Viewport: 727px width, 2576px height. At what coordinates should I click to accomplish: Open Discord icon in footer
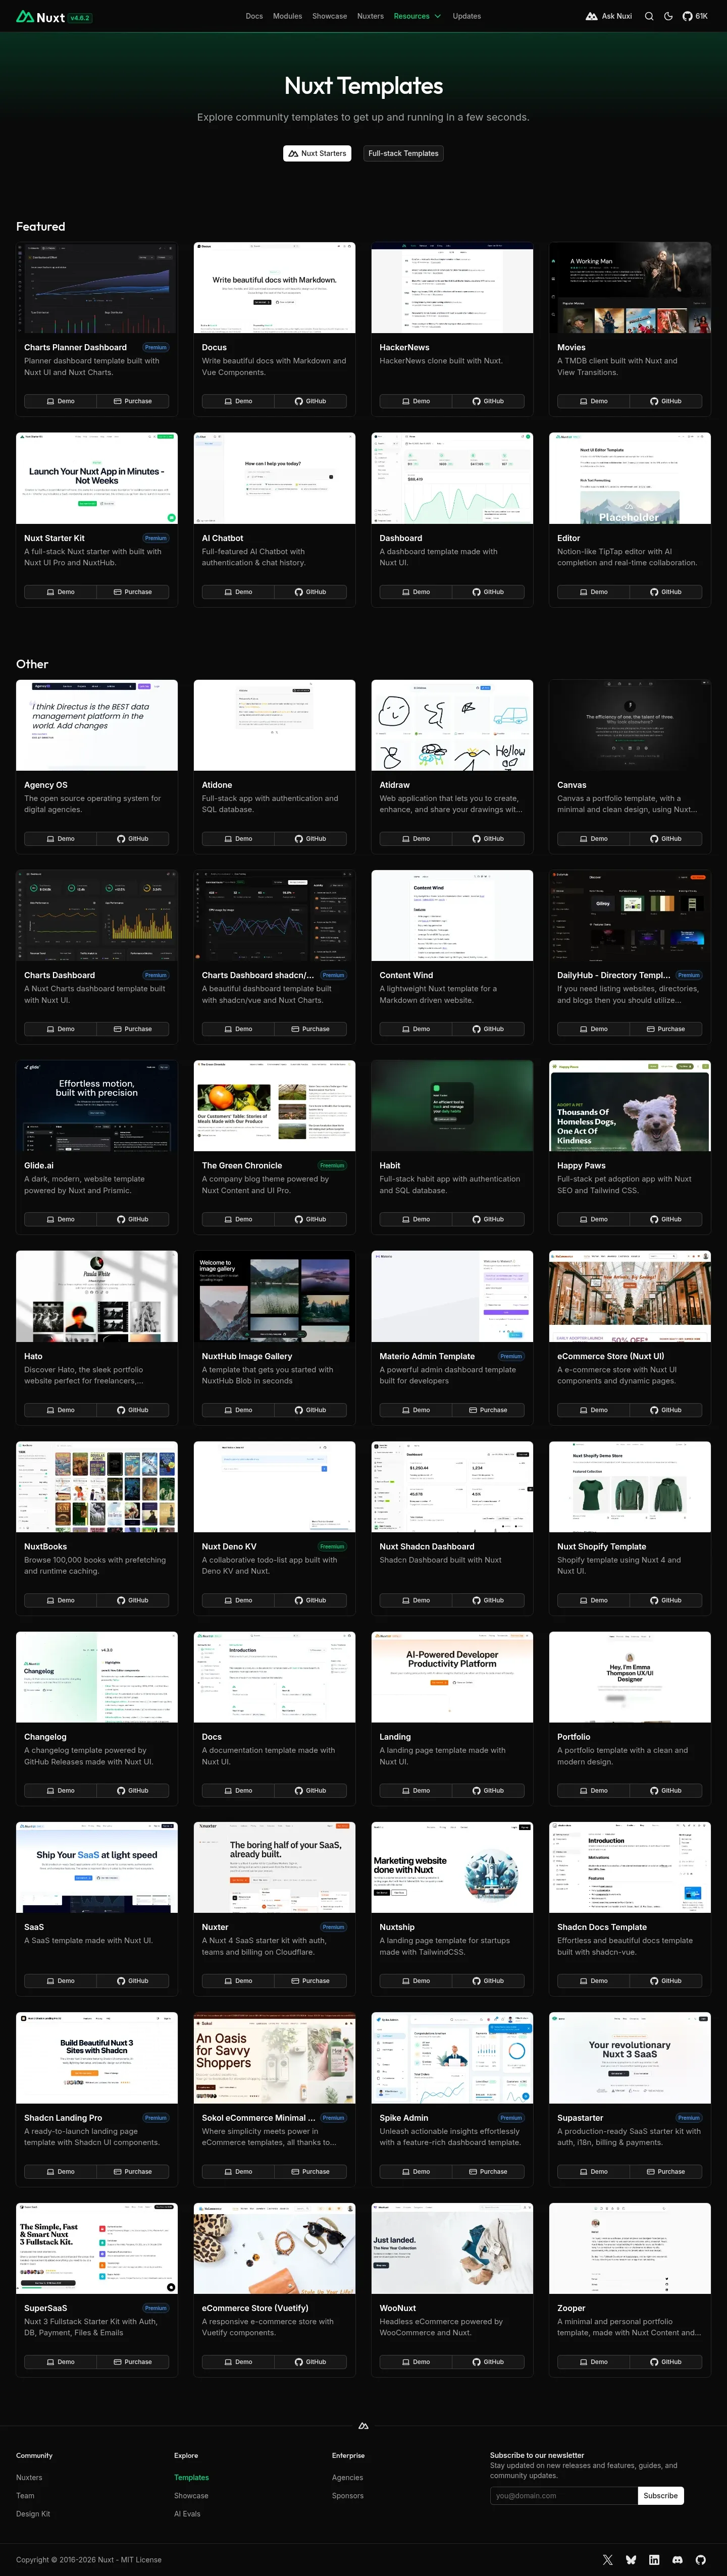pyautogui.click(x=678, y=2559)
